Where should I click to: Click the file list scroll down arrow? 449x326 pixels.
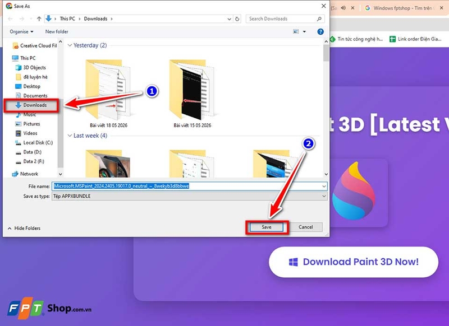click(x=326, y=174)
